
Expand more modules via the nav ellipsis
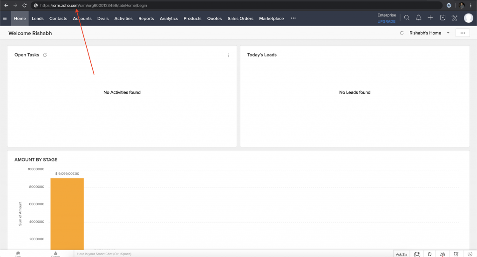tap(293, 18)
